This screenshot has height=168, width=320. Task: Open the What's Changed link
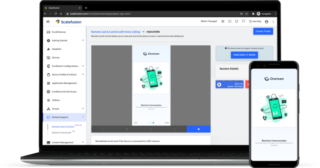209,21
